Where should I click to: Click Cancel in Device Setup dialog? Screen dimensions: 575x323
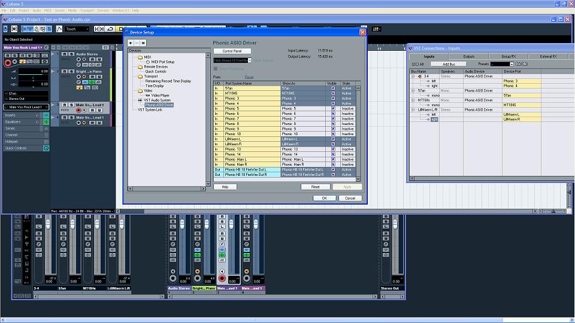point(350,198)
